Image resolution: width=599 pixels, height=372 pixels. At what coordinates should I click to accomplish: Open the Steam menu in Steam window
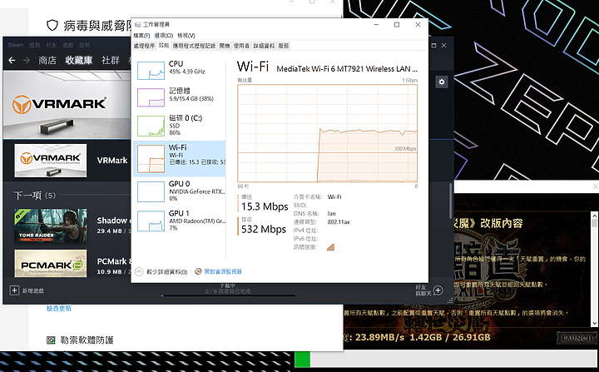(x=16, y=45)
